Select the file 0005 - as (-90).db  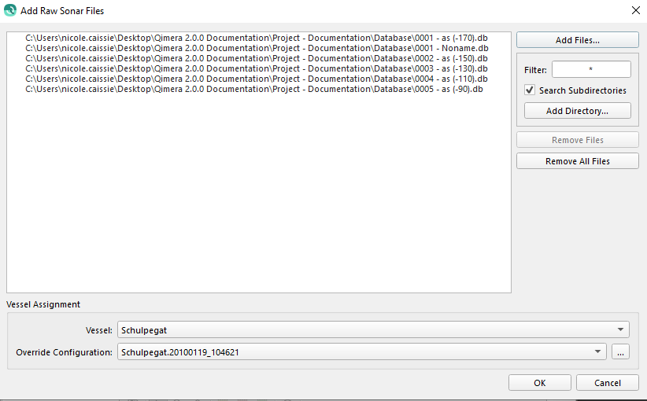(253, 90)
